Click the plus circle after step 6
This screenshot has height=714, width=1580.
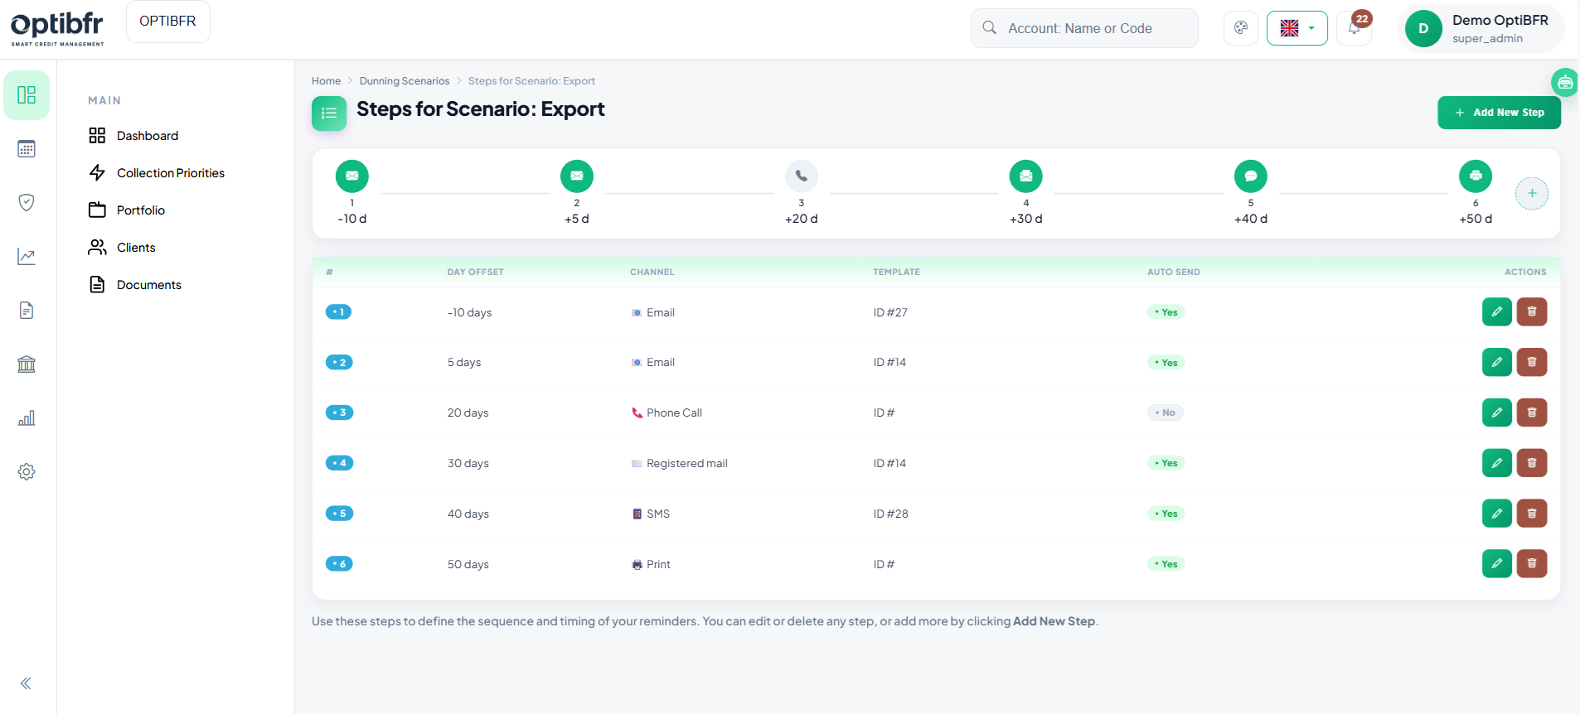(x=1531, y=194)
